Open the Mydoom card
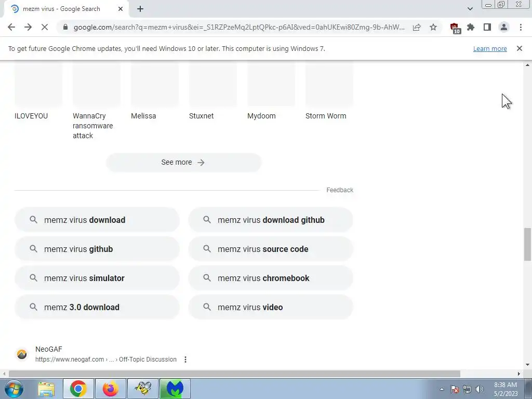532x399 pixels. (271, 91)
